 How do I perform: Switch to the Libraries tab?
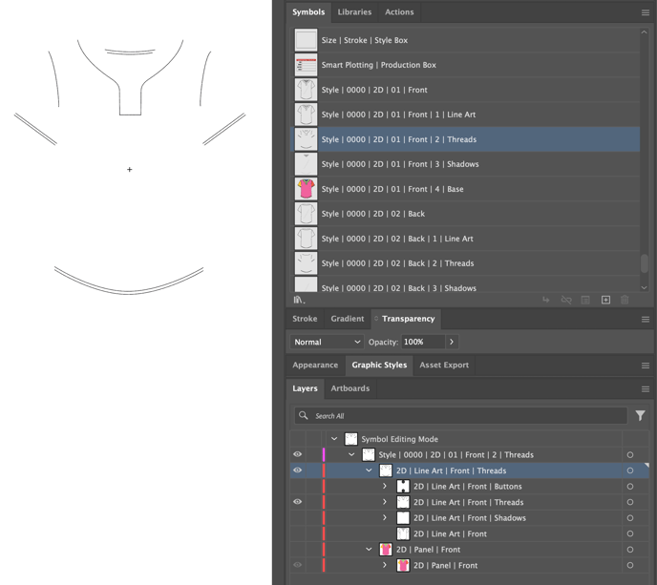coord(354,12)
